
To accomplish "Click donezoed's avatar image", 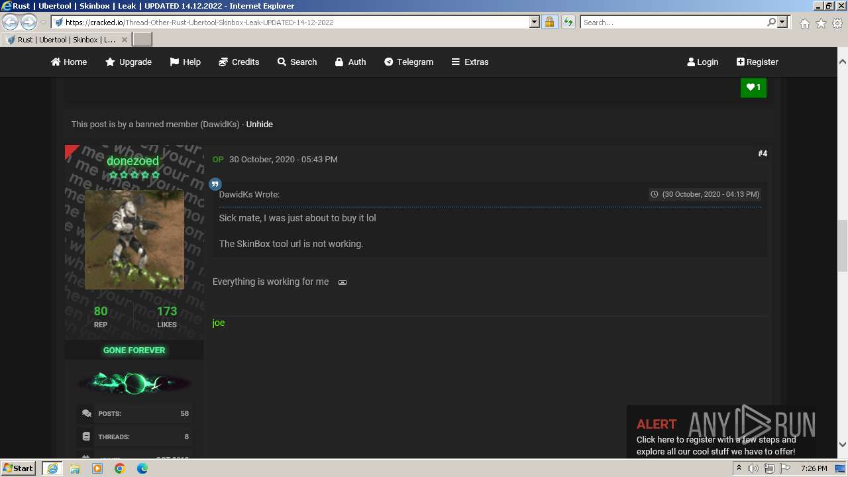I will click(134, 240).
